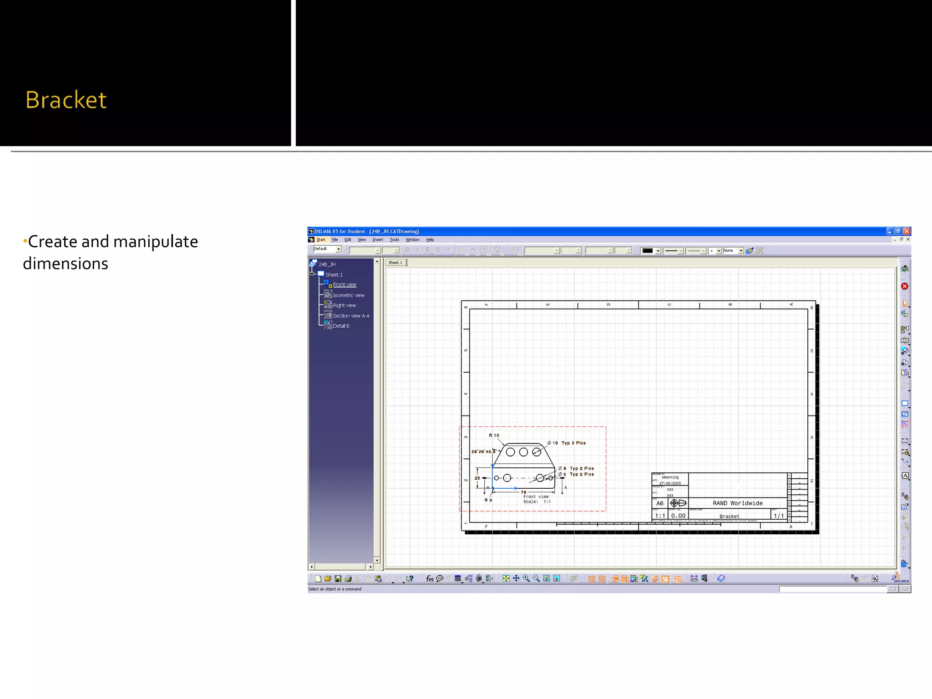
Task: Collapse the Sheet.1 tree node
Action: pos(313,274)
